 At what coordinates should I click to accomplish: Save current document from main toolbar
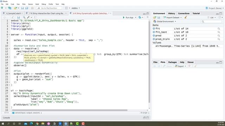[22, 8]
